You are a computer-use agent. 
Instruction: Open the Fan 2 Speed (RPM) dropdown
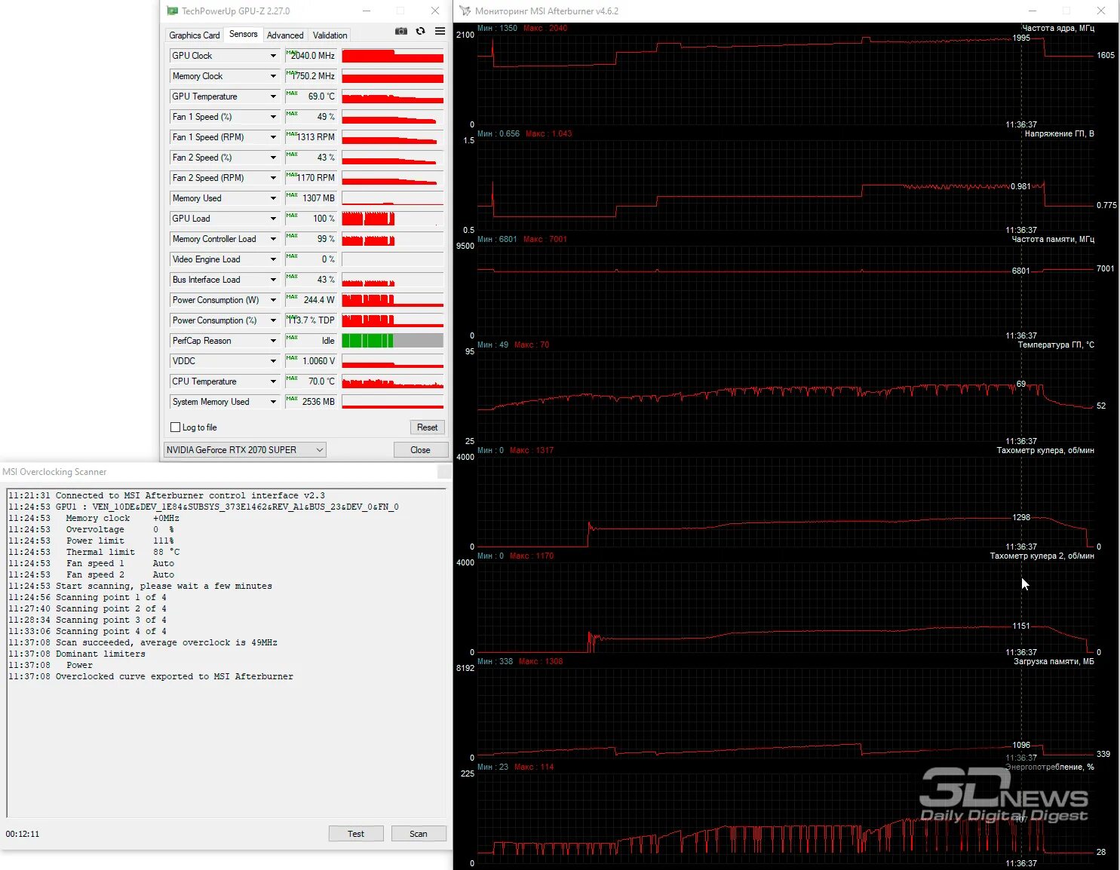273,178
